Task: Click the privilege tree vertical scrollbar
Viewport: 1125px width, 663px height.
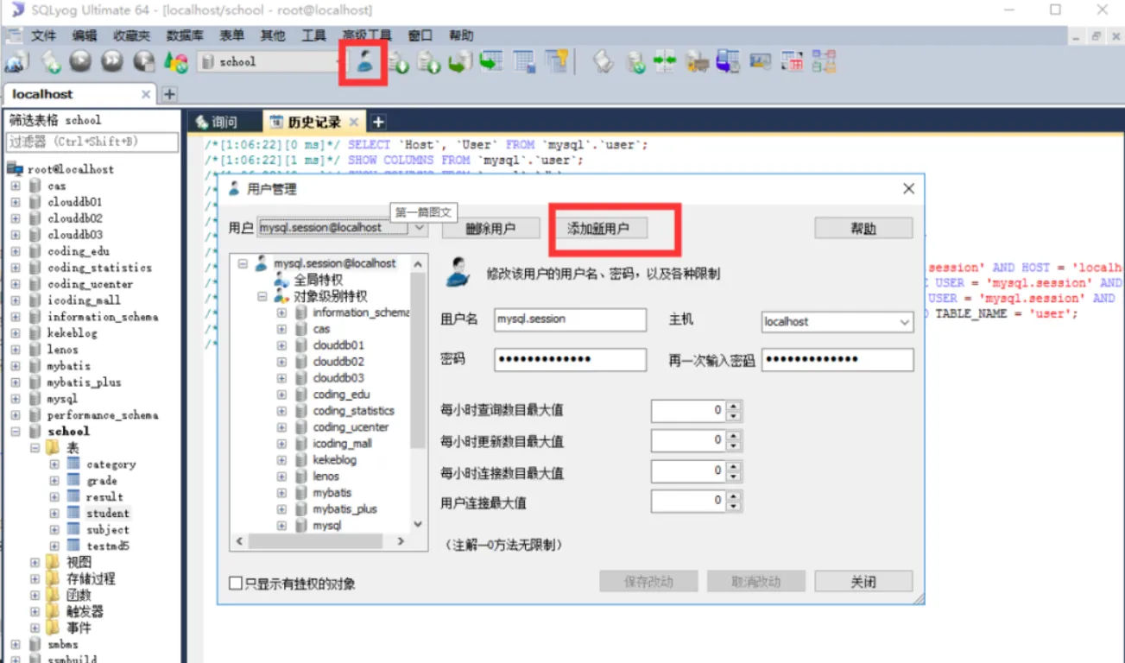Action: [419, 393]
